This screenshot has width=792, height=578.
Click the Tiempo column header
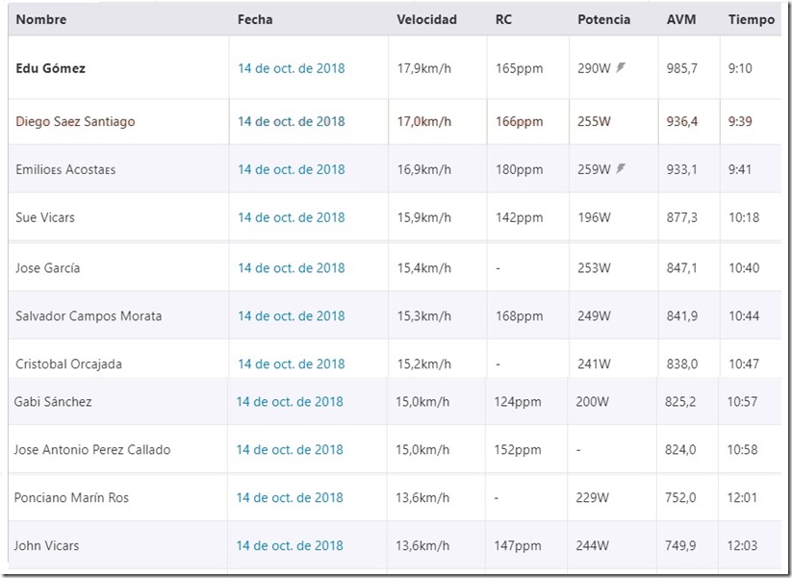pos(752,19)
